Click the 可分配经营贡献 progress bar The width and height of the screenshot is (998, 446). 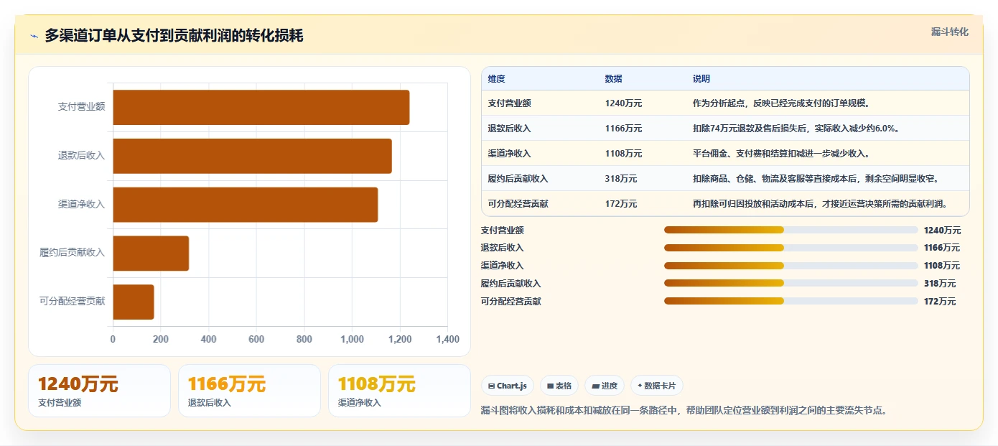pos(791,301)
